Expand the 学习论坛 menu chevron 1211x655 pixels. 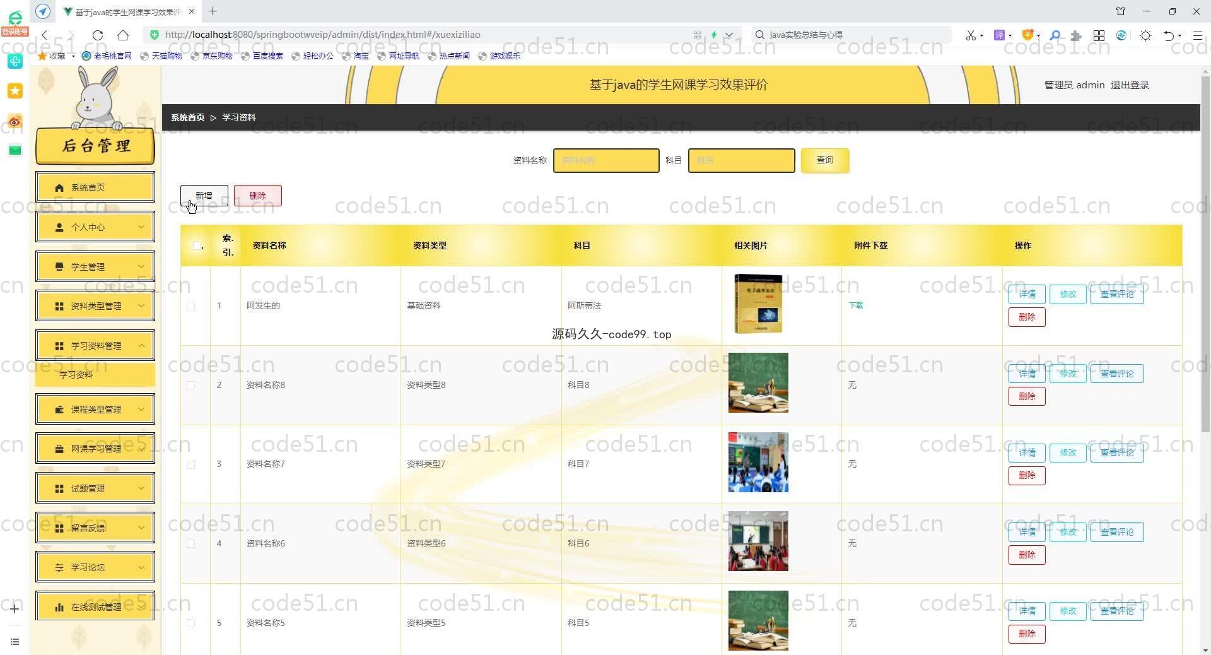141,567
